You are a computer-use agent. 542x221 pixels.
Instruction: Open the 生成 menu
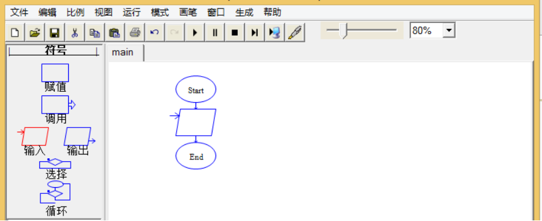[244, 13]
